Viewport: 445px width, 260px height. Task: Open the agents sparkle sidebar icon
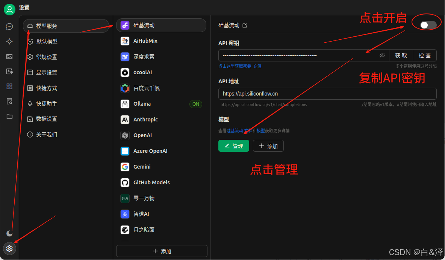tap(9, 41)
